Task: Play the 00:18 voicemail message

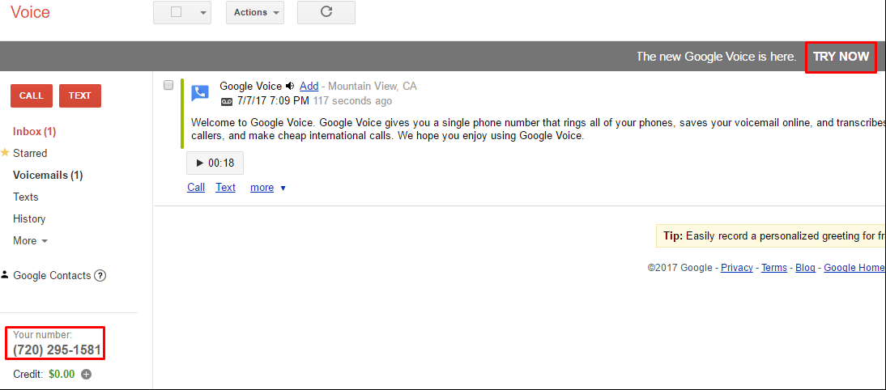Action: pos(215,163)
